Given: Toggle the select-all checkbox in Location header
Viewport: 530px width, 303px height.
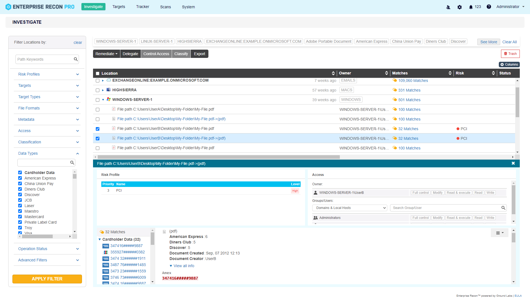Looking at the screenshot, I should (x=97, y=73).
